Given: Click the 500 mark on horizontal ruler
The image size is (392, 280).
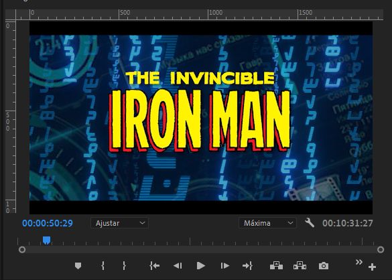Looking at the screenshot, I should pyautogui.click(x=125, y=13).
